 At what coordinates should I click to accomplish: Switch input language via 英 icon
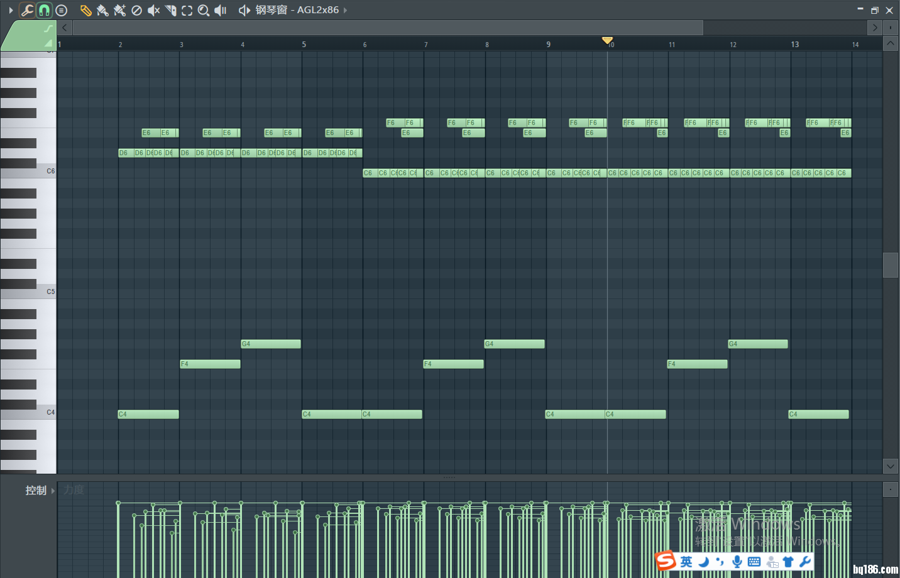pyautogui.click(x=686, y=562)
